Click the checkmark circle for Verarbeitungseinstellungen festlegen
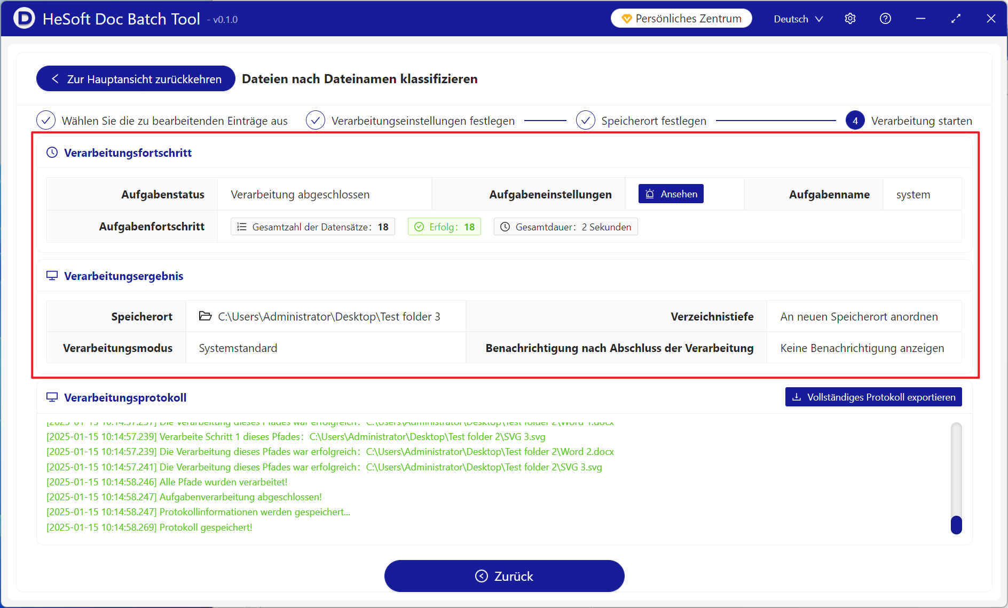1008x608 pixels. (316, 121)
